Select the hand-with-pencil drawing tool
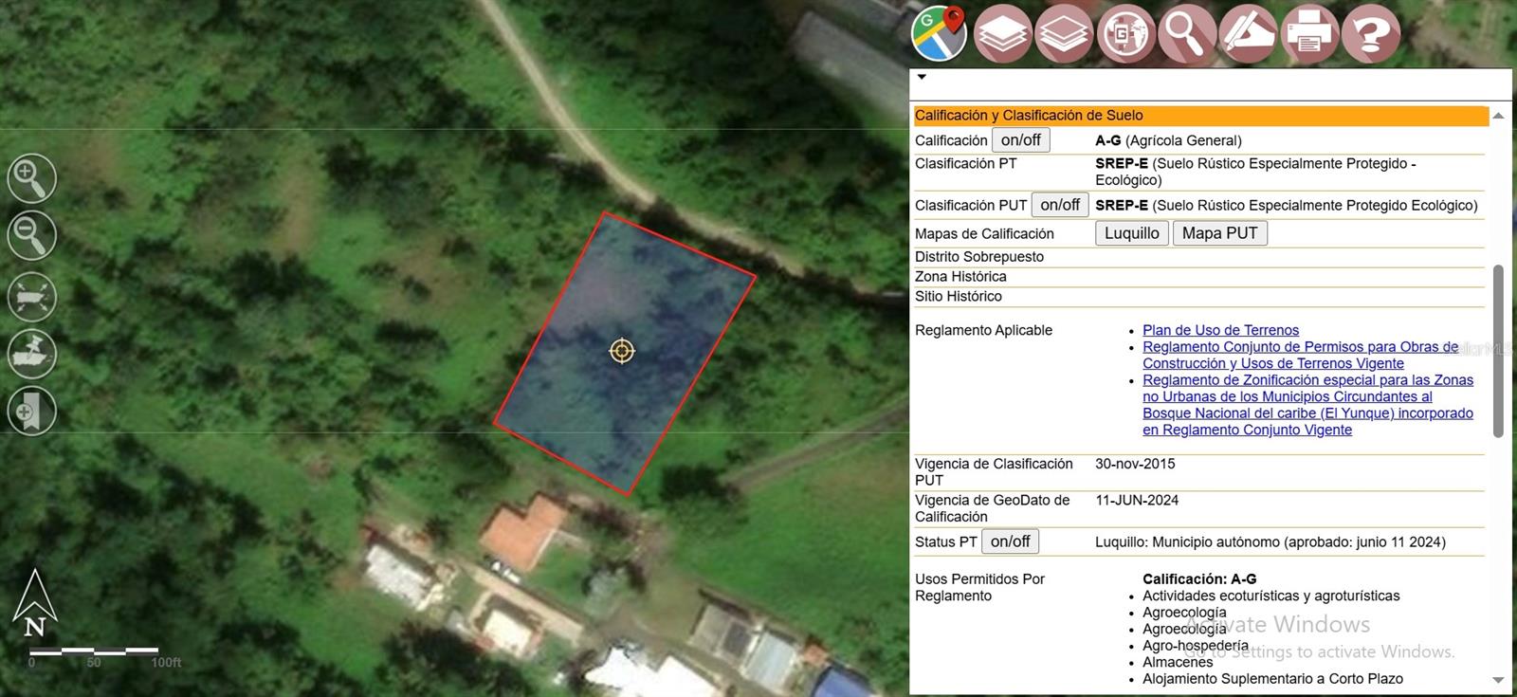This screenshot has height=697, width=1517. [x=1248, y=34]
